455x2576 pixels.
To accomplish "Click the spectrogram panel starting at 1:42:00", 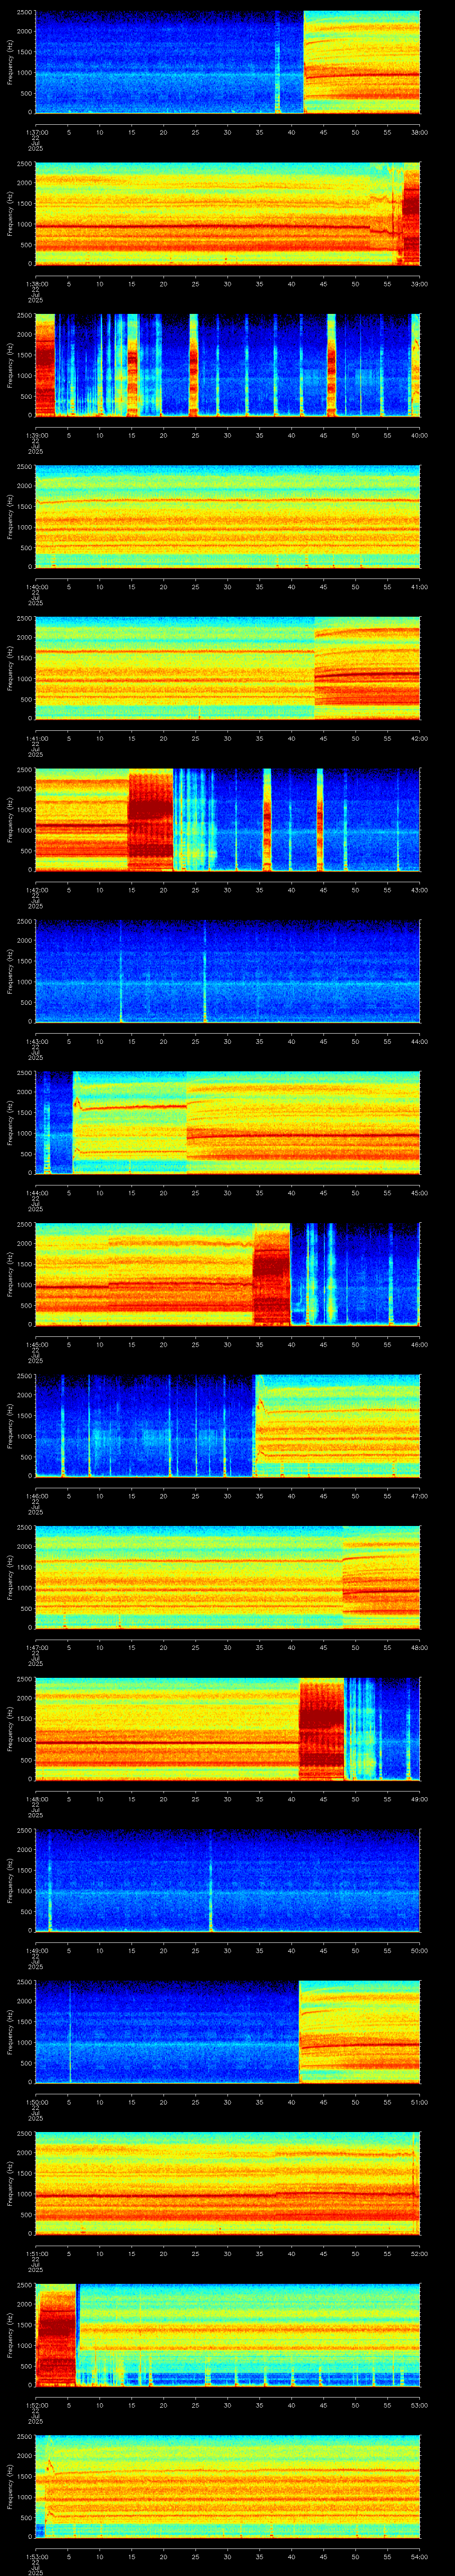I will (227, 820).
